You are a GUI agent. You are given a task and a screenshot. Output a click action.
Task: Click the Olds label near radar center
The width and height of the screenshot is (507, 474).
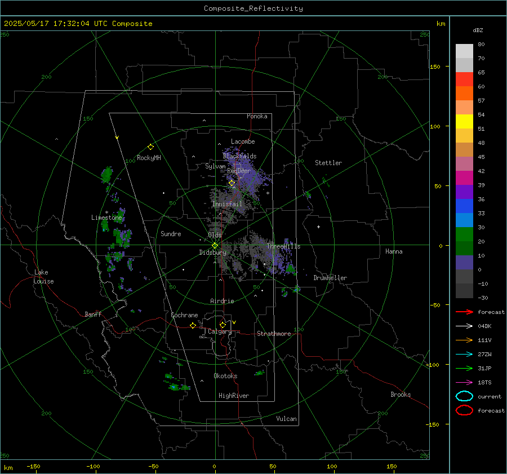point(215,235)
